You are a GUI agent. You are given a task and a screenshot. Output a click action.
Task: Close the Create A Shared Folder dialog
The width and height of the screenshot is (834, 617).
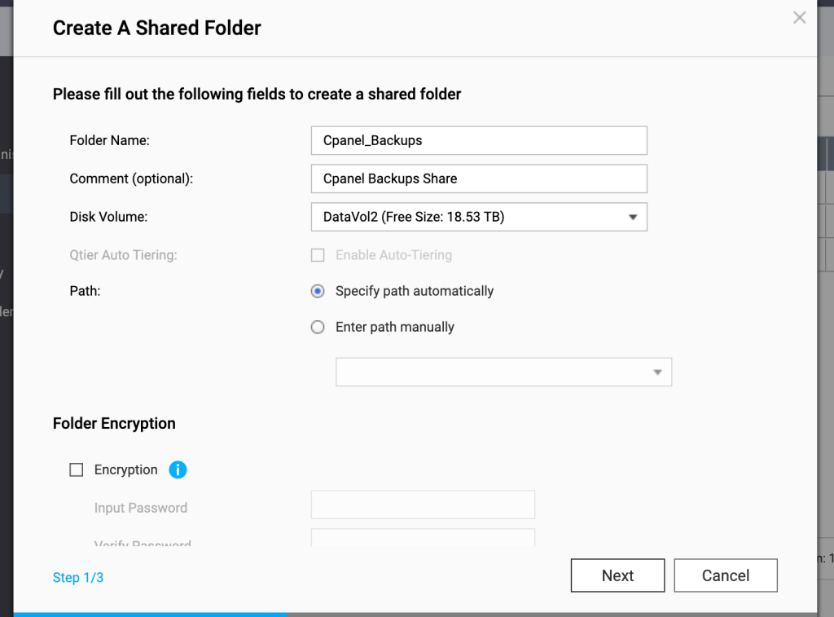pos(799,17)
